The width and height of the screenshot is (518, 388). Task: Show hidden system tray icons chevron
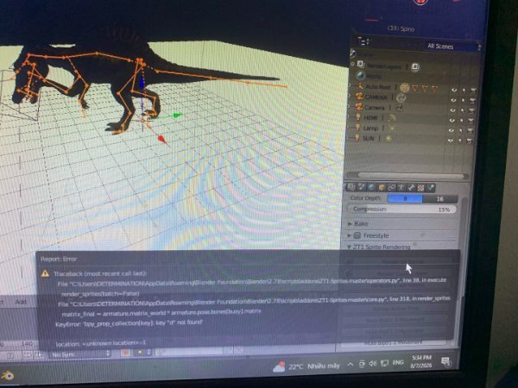(x=351, y=365)
